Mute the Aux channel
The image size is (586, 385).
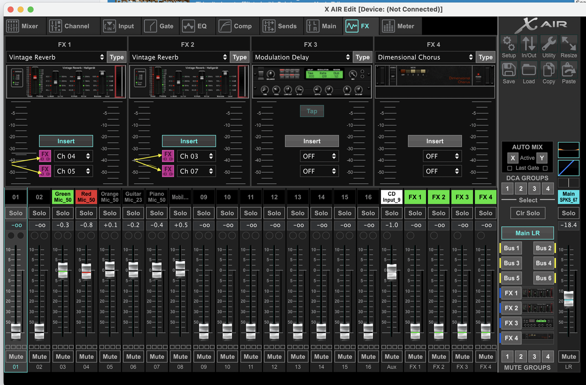click(x=392, y=357)
